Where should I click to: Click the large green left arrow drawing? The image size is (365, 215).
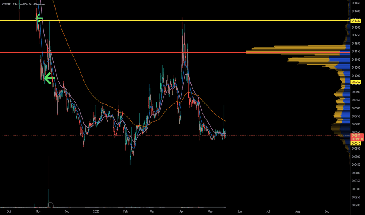pyautogui.click(x=50, y=78)
